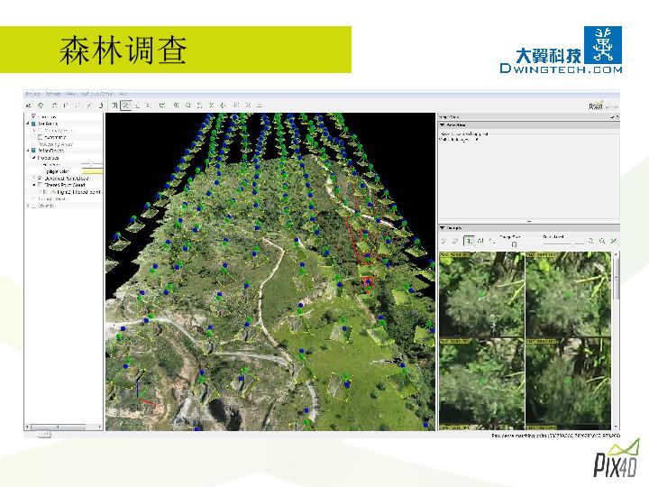Toggle the Cameras layer checkbox
The height and width of the screenshot is (487, 649).
coord(32,116)
